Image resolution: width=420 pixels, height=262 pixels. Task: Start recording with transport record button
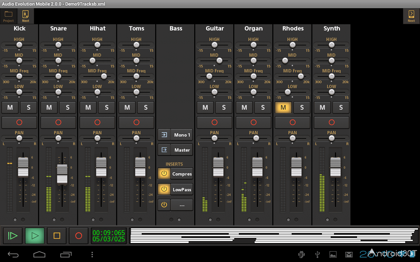tap(78, 236)
